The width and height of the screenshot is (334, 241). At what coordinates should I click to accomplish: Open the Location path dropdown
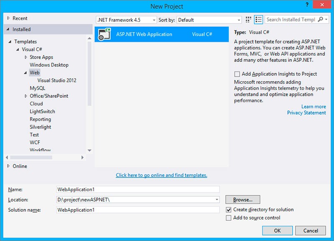(x=217, y=200)
